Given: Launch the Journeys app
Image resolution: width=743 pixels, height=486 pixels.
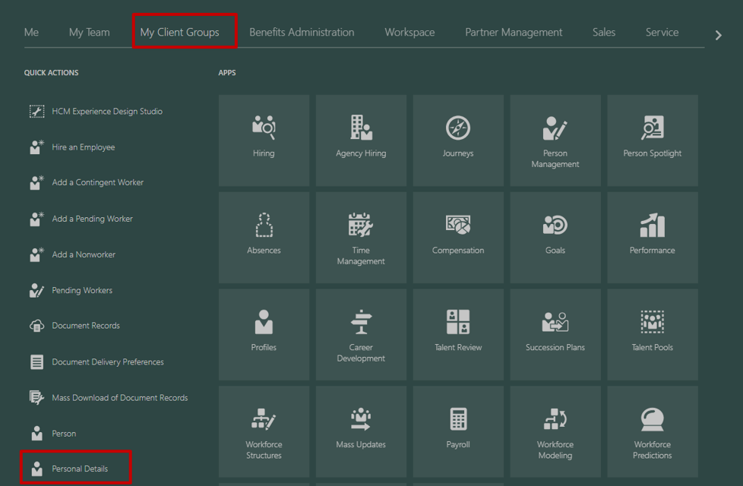Looking at the screenshot, I should (457, 140).
